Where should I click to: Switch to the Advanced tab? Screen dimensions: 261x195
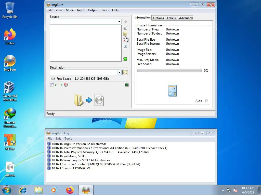(186, 18)
